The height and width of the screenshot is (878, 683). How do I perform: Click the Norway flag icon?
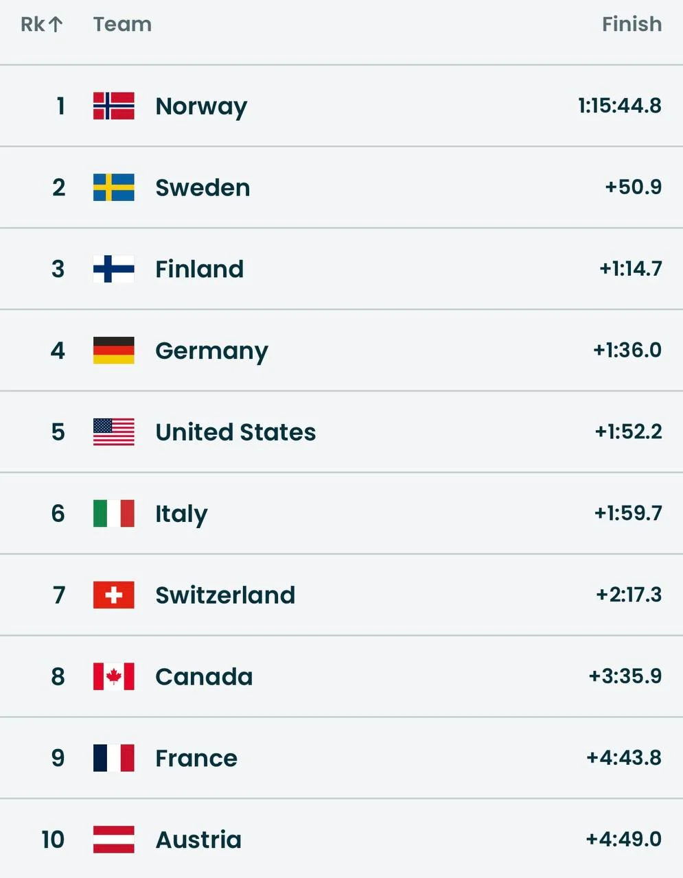click(113, 106)
